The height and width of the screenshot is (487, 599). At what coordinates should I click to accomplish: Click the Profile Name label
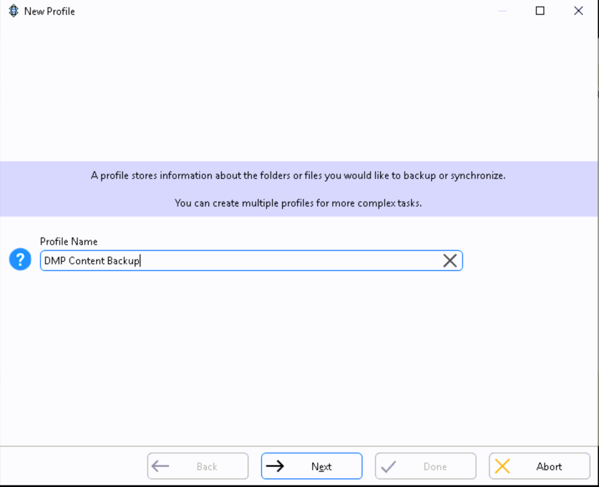[69, 242]
